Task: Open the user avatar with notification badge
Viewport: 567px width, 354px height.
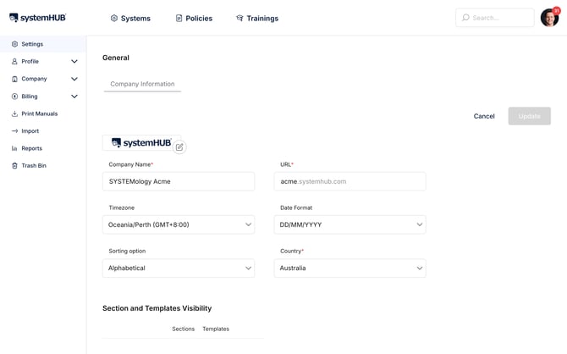Action: click(549, 17)
